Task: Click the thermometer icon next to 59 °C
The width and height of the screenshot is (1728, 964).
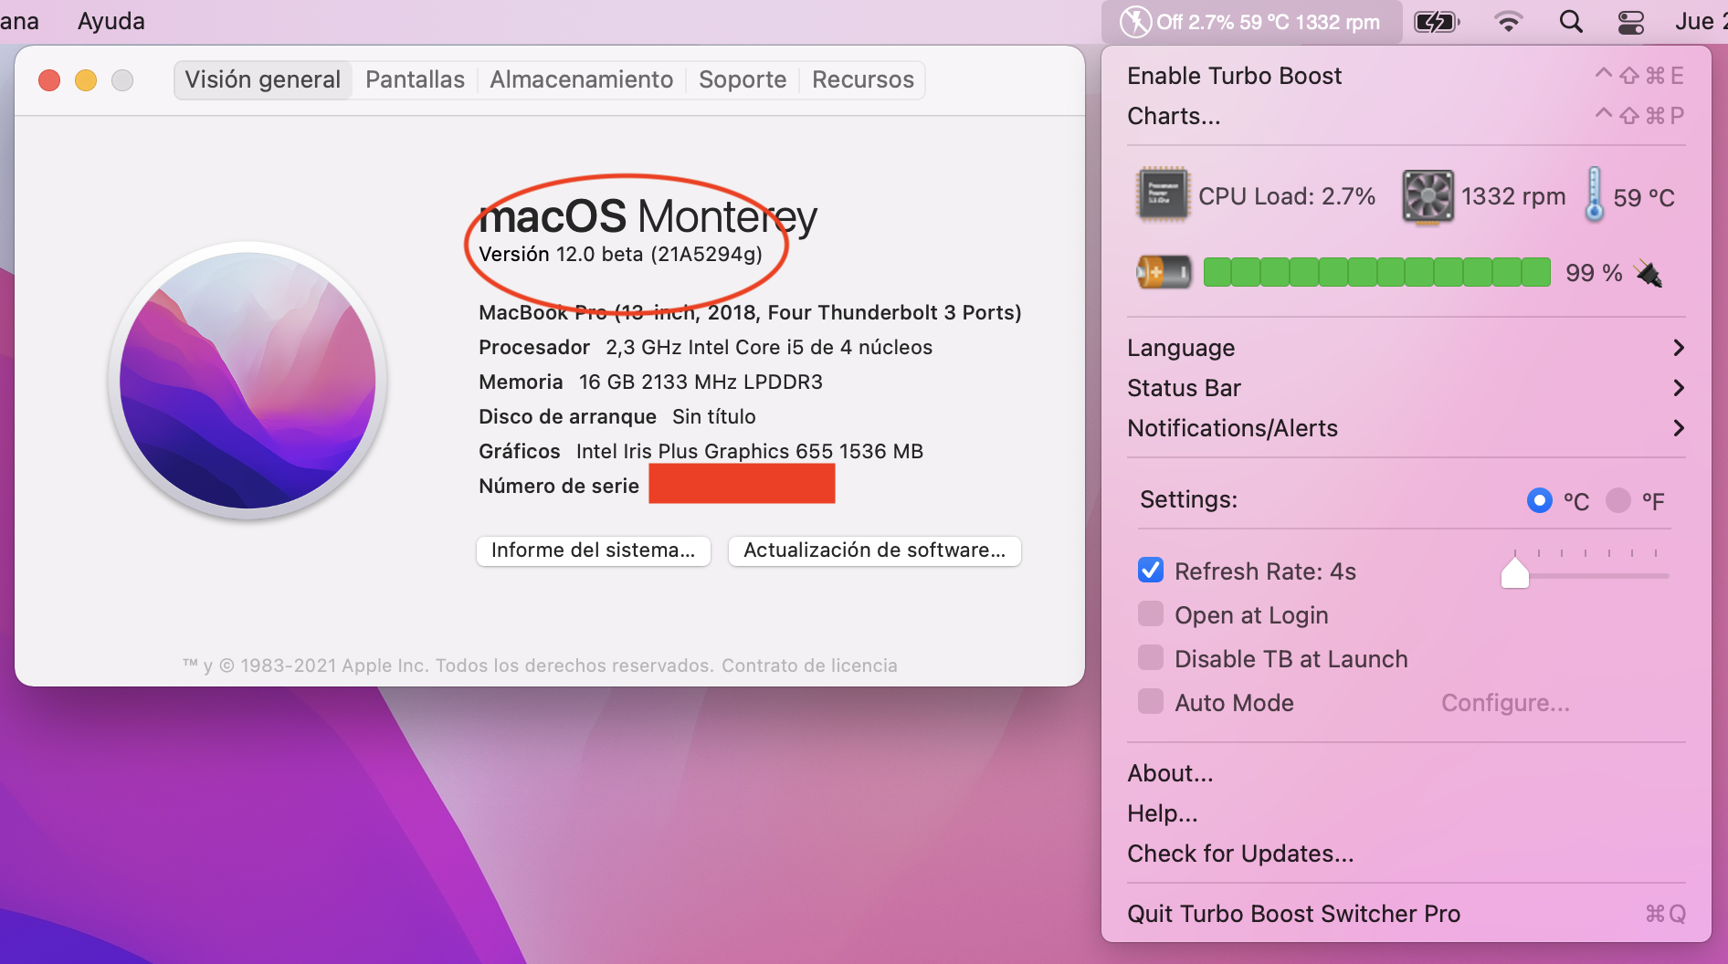Action: pos(1594,194)
